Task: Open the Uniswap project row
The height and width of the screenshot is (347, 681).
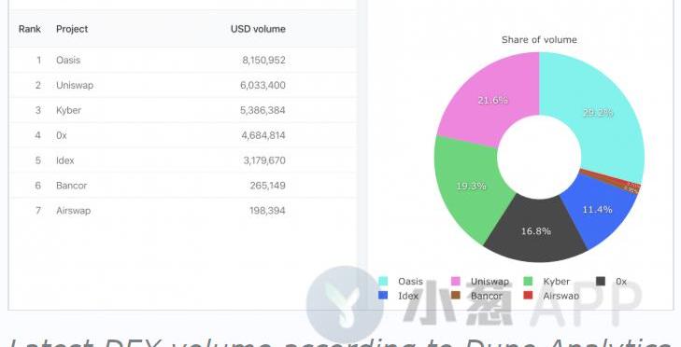Action: pyautogui.click(x=182, y=85)
